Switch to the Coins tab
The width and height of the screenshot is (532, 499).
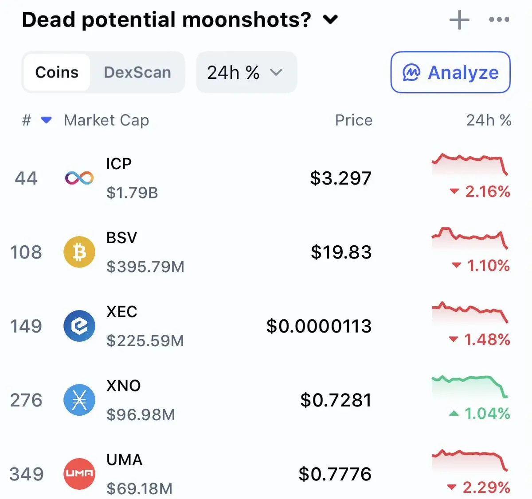click(57, 72)
